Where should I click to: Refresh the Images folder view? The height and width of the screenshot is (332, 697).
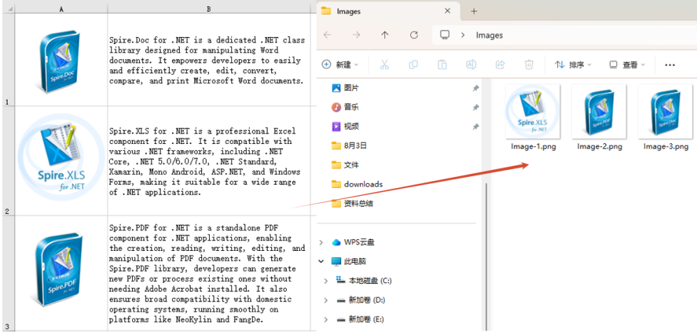pyautogui.click(x=414, y=35)
